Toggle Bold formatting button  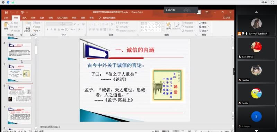(47, 29)
